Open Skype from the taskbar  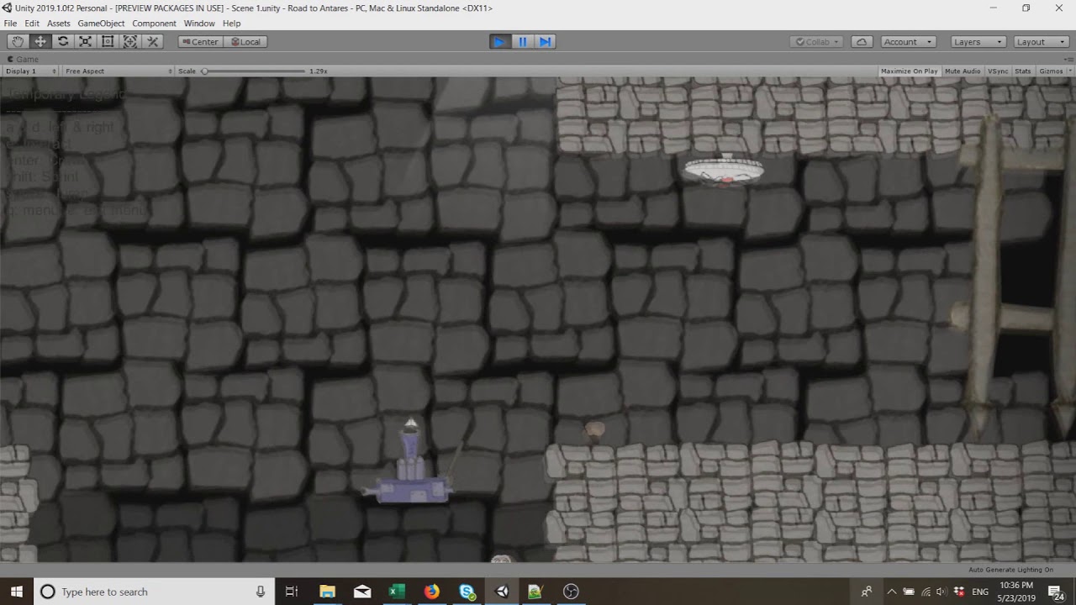pyautogui.click(x=467, y=592)
